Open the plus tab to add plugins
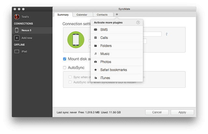 [x=117, y=14]
